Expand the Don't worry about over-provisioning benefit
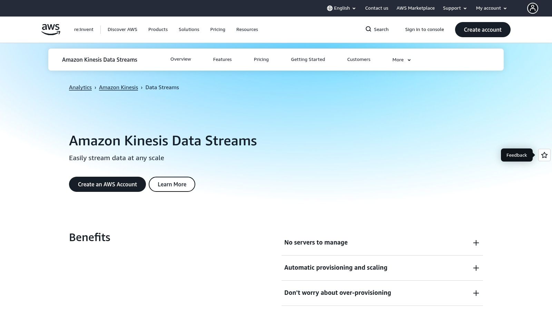Viewport: 552px width, 310px height. (476, 293)
